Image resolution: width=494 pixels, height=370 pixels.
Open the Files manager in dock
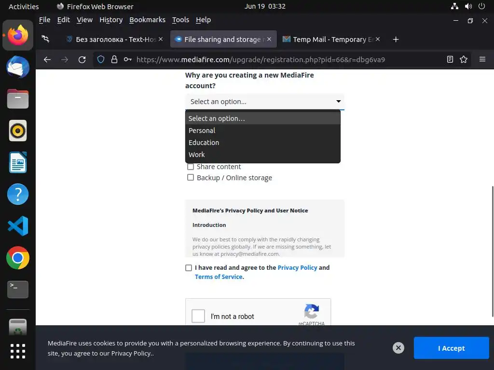[x=18, y=99]
